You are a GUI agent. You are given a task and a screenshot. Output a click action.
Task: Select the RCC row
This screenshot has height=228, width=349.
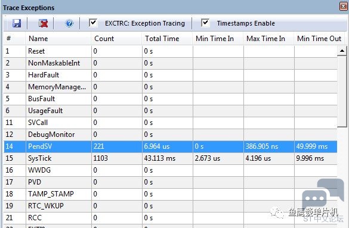170,218
